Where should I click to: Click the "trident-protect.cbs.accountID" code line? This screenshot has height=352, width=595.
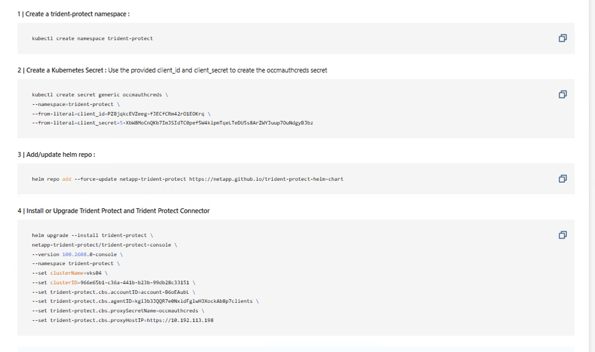(114, 292)
